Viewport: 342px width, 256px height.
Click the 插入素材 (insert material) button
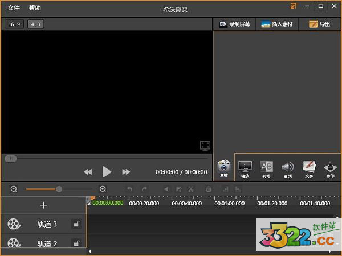(277, 24)
